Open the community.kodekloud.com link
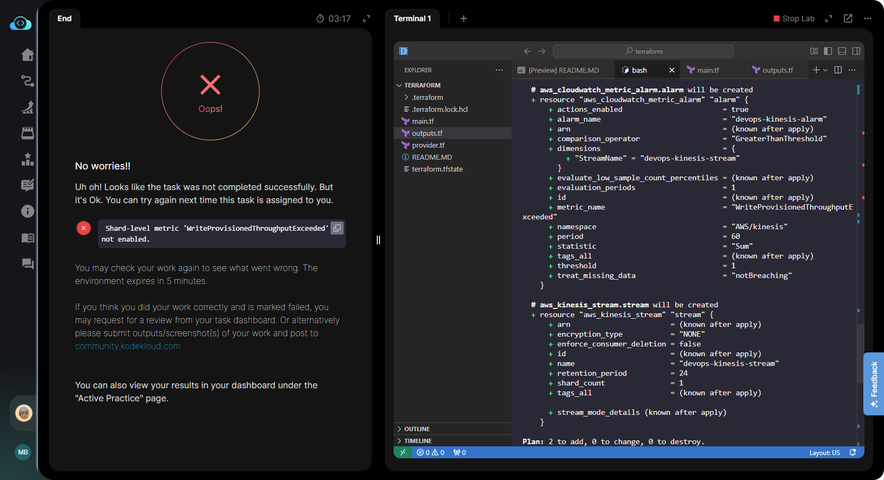Image resolution: width=884 pixels, height=480 pixels. coord(128,346)
